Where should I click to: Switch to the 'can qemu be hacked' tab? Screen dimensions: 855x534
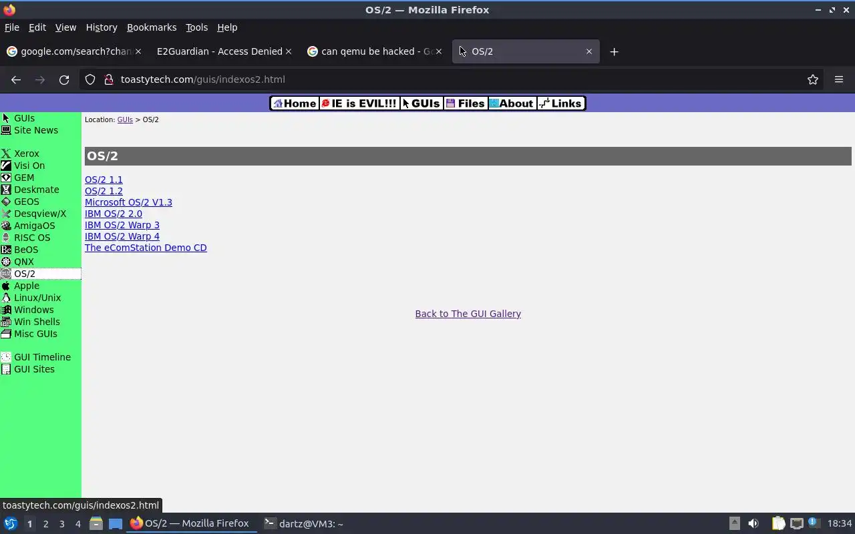374,51
